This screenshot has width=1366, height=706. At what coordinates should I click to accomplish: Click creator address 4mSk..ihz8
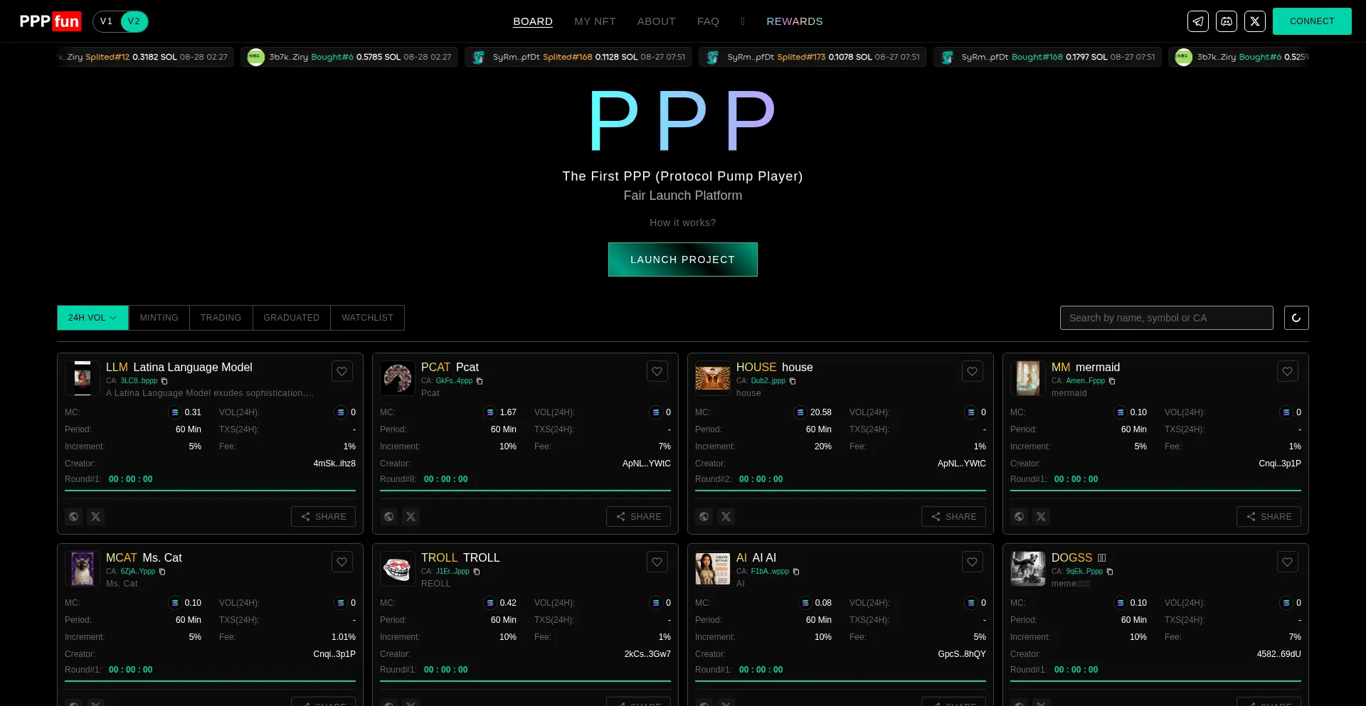coord(334,464)
